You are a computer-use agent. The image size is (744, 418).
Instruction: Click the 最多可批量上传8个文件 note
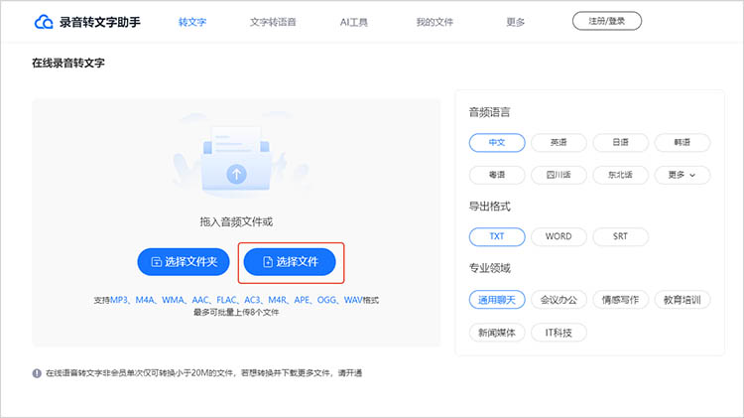pos(236,313)
